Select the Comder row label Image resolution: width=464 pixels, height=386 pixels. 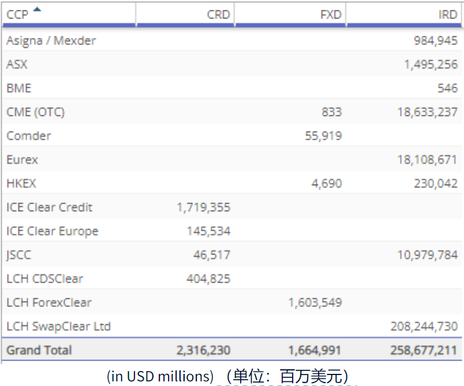[29, 136]
